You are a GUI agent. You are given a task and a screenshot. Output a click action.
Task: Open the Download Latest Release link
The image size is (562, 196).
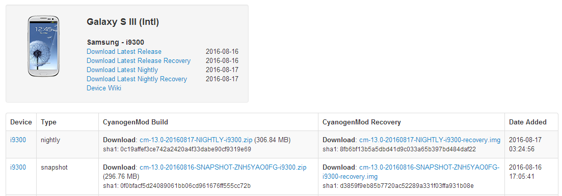click(x=124, y=51)
